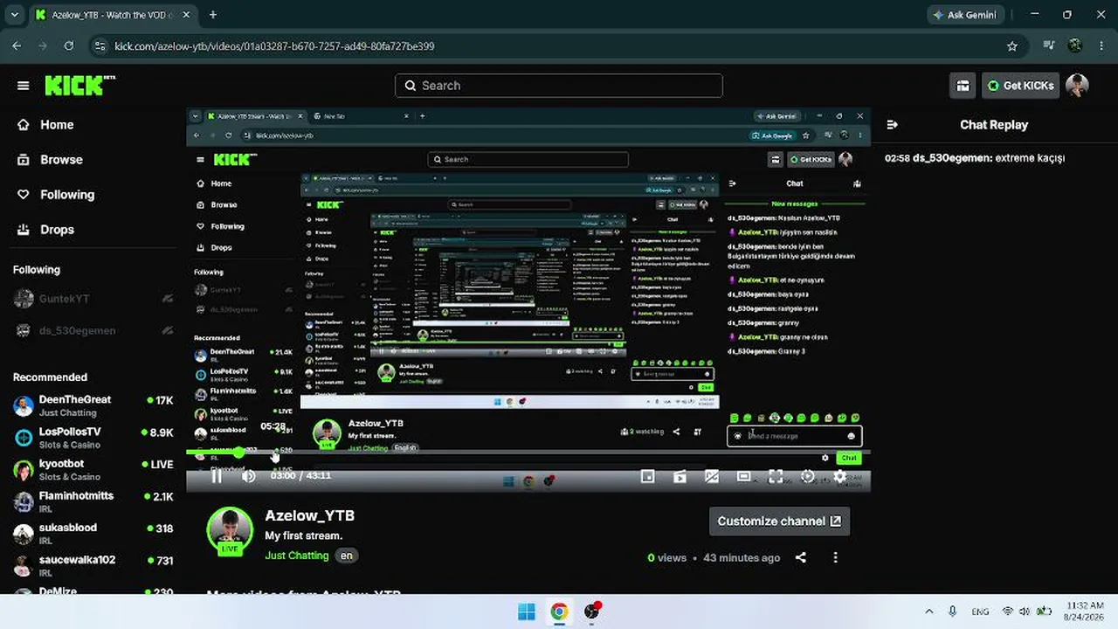Go to the Kick logo homepage
Screen dimensions: 1118x629
(x=79, y=85)
